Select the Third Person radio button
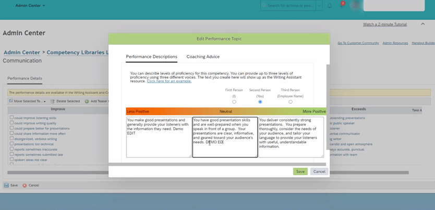Screen dimensions: 435x210 coord(291,102)
